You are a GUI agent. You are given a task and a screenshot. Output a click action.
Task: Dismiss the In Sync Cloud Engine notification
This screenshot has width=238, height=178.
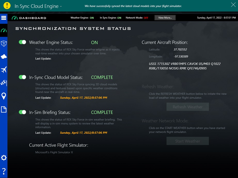(x=233, y=4)
